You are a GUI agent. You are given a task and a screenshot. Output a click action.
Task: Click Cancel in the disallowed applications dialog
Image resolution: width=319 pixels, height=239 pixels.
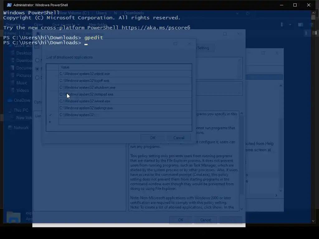pyautogui.click(x=179, y=138)
